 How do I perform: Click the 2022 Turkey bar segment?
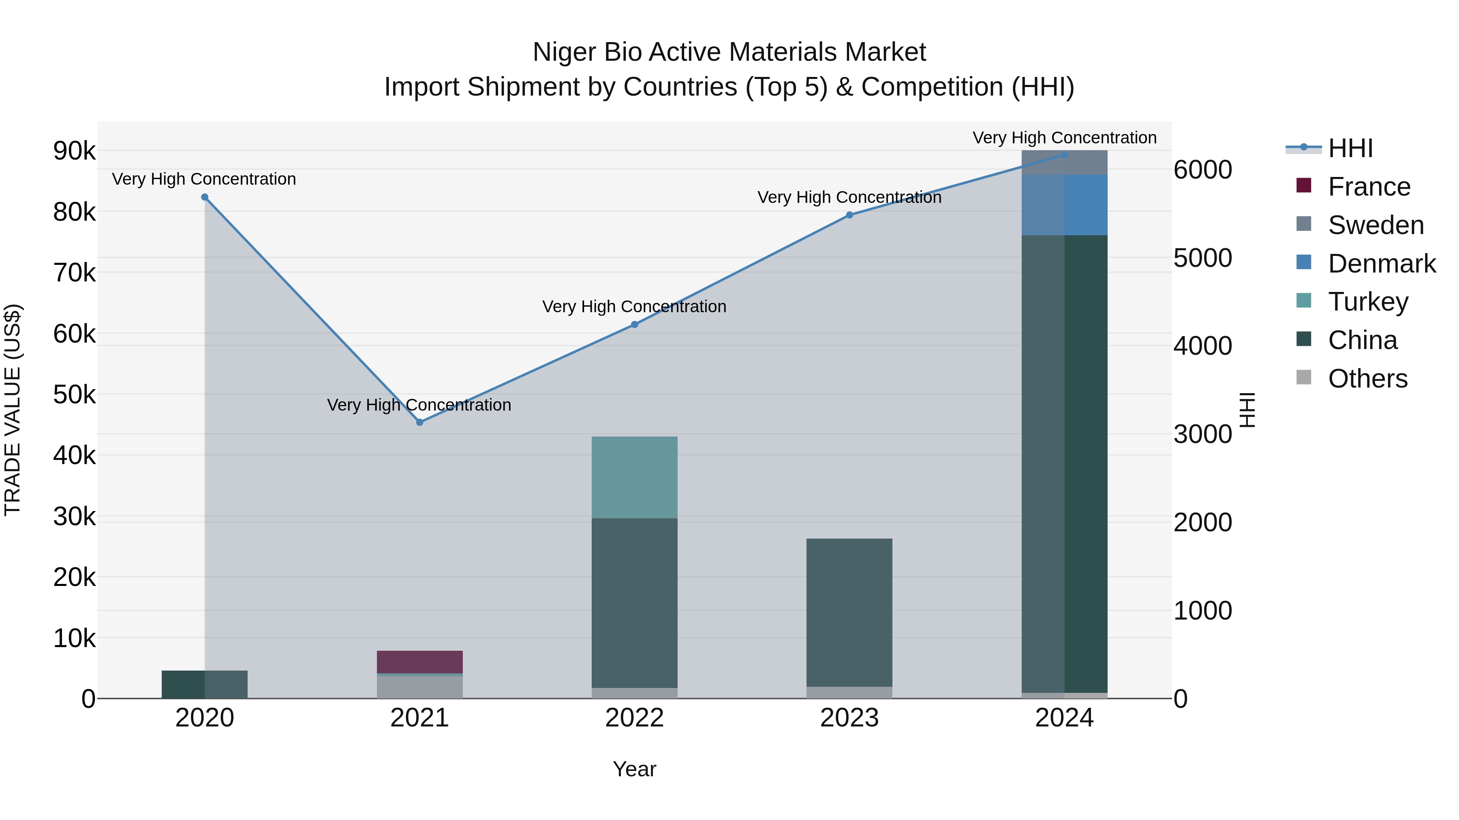pyautogui.click(x=634, y=477)
